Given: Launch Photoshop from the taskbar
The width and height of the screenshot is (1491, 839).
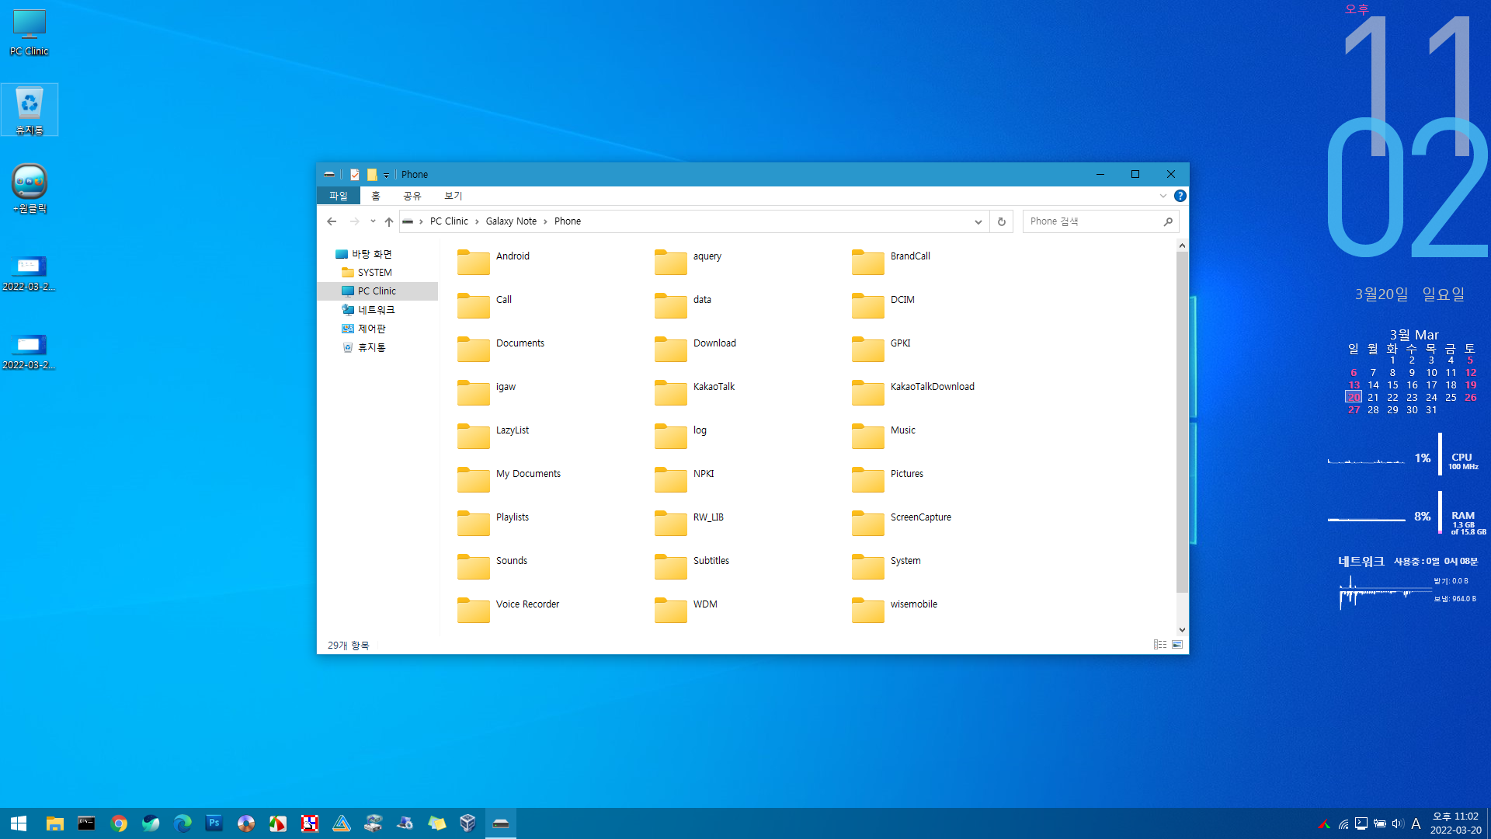Looking at the screenshot, I should (x=214, y=823).
